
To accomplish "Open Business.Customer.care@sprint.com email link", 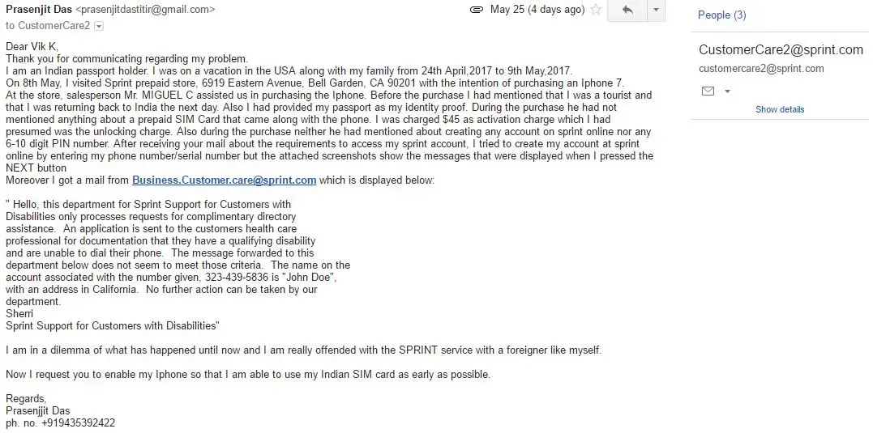I will click(x=224, y=180).
